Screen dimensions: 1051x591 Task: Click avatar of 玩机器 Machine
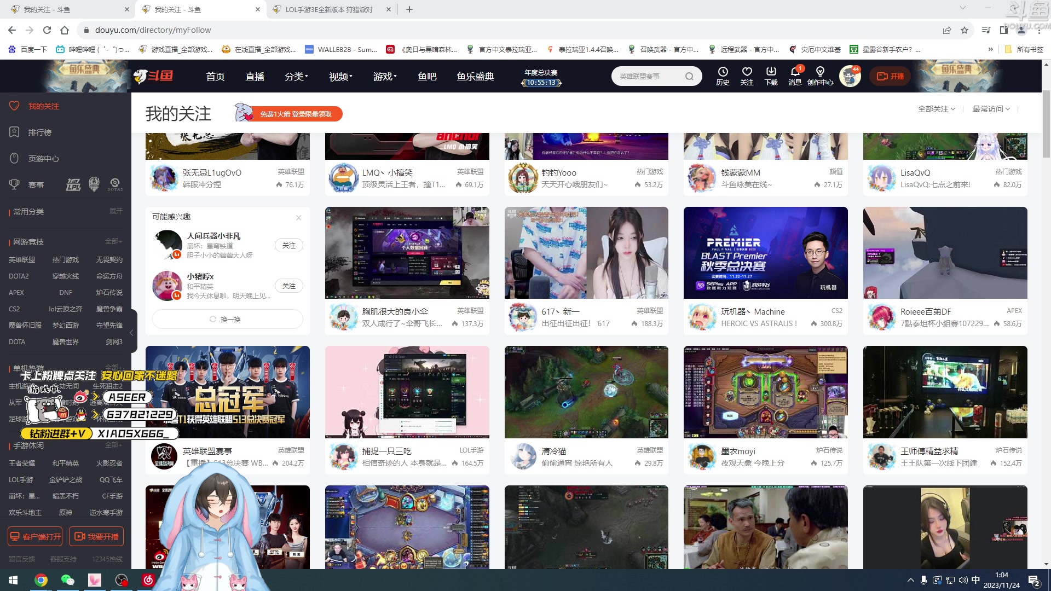[x=702, y=317]
